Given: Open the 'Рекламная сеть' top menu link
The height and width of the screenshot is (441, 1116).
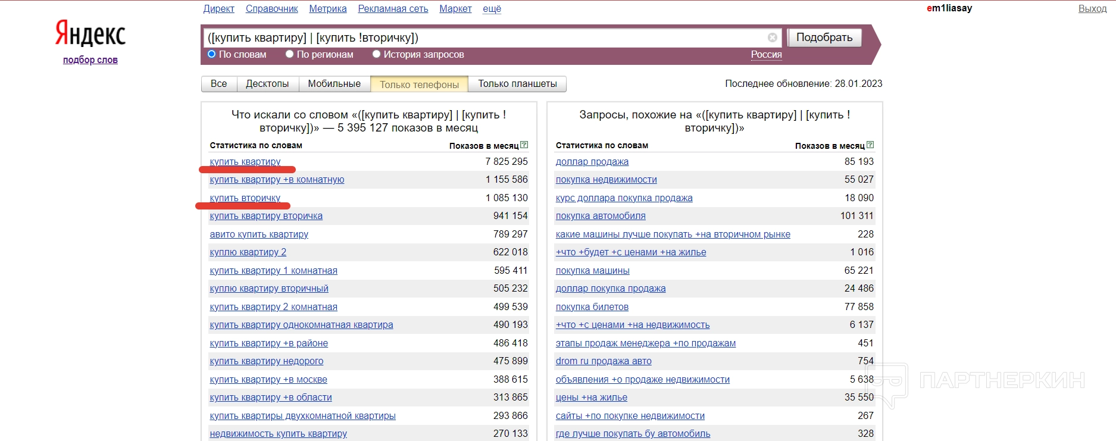Looking at the screenshot, I should click(393, 8).
